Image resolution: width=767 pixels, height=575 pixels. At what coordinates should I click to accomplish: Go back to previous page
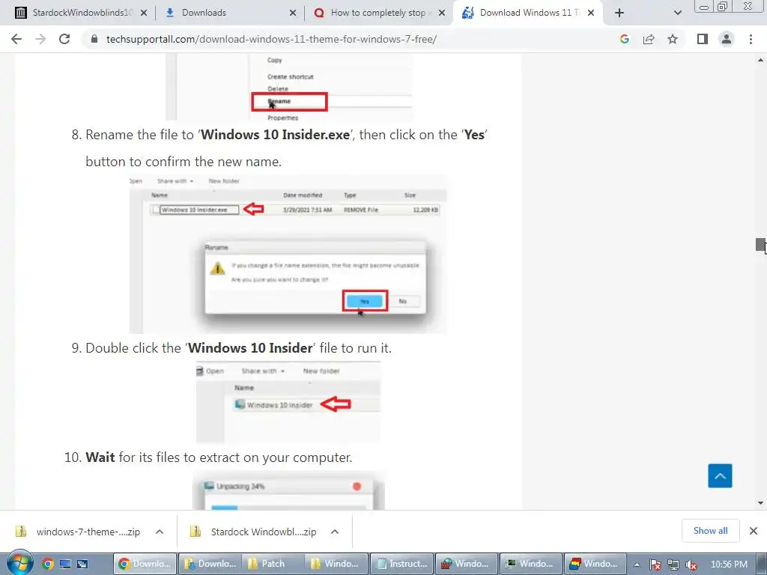pyautogui.click(x=16, y=39)
